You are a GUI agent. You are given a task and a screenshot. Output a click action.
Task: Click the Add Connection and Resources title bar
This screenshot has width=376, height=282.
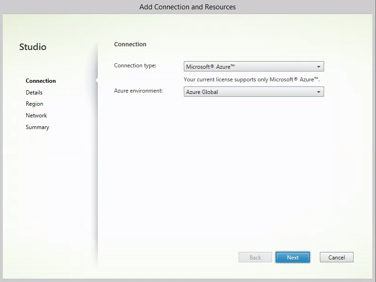click(188, 7)
